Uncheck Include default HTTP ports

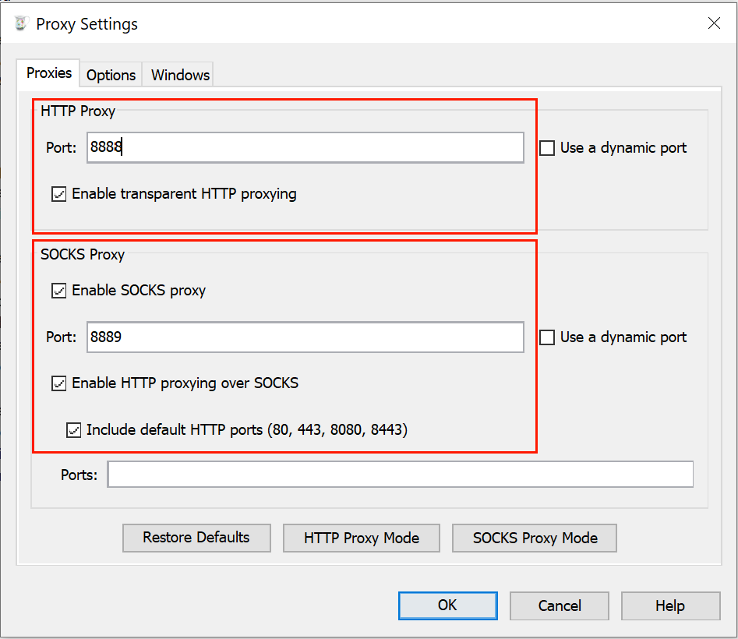tap(74, 429)
